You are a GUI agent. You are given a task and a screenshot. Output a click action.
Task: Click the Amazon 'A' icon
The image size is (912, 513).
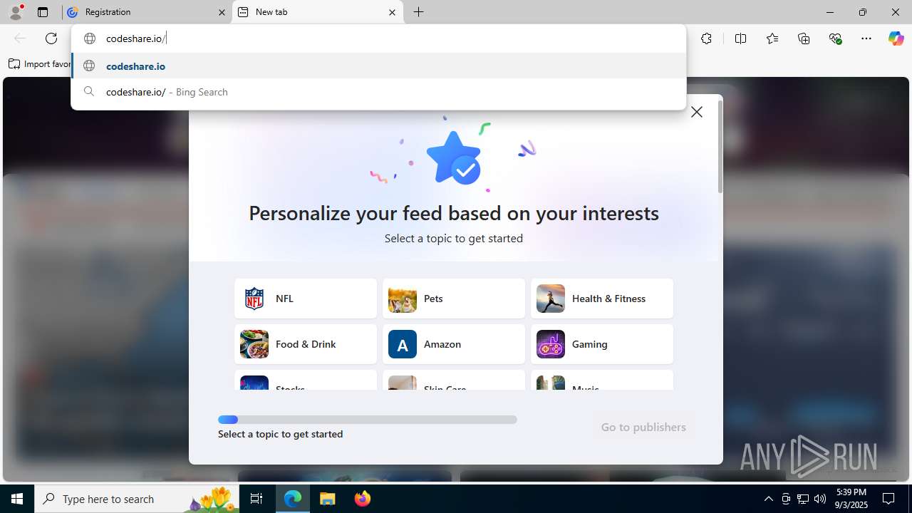click(403, 344)
